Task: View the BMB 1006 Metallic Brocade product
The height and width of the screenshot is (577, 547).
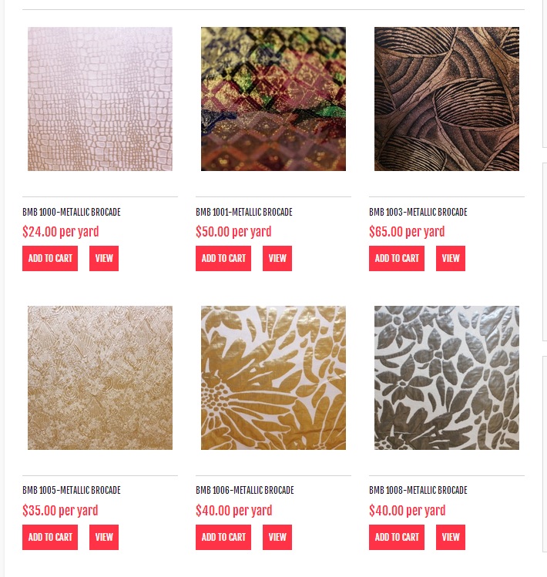Action: [x=277, y=537]
